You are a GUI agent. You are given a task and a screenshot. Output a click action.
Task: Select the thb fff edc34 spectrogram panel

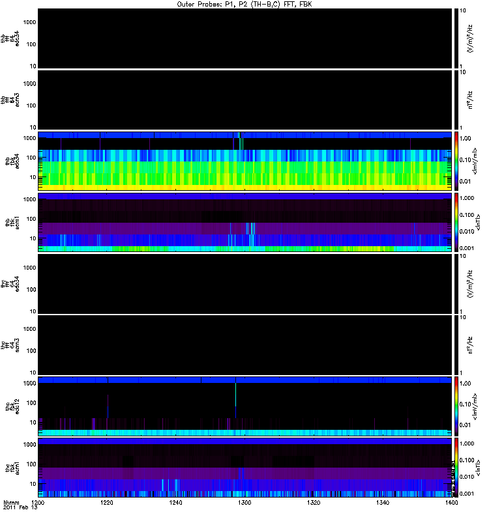(245, 38)
